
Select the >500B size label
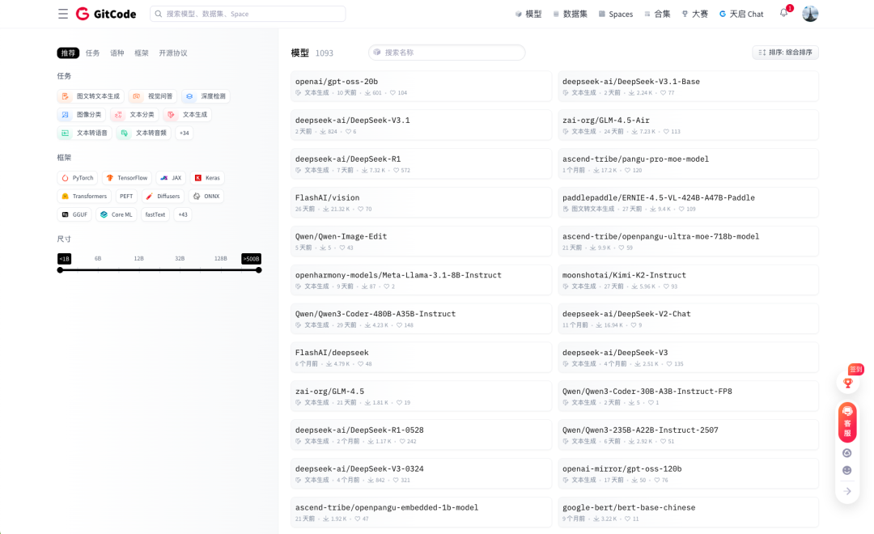click(251, 259)
